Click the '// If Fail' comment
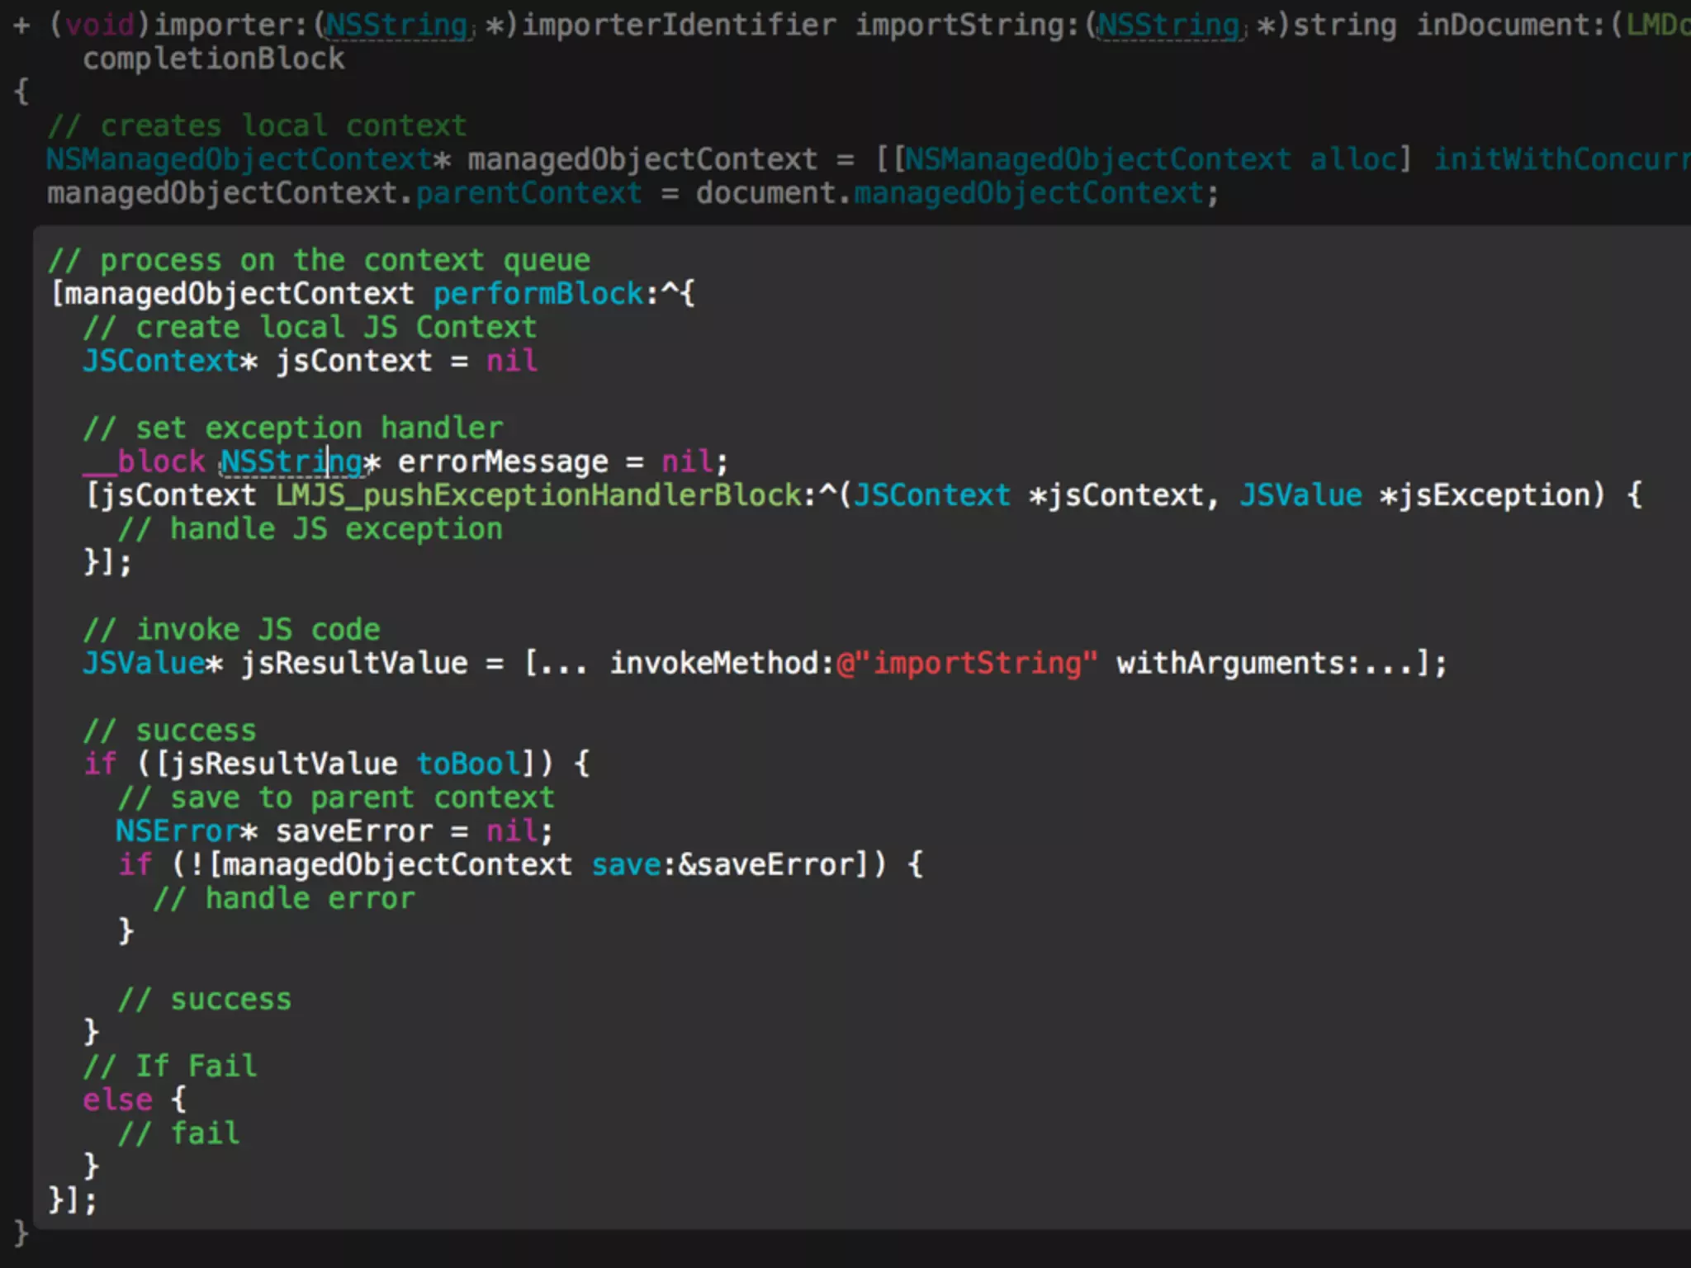 click(x=170, y=1066)
